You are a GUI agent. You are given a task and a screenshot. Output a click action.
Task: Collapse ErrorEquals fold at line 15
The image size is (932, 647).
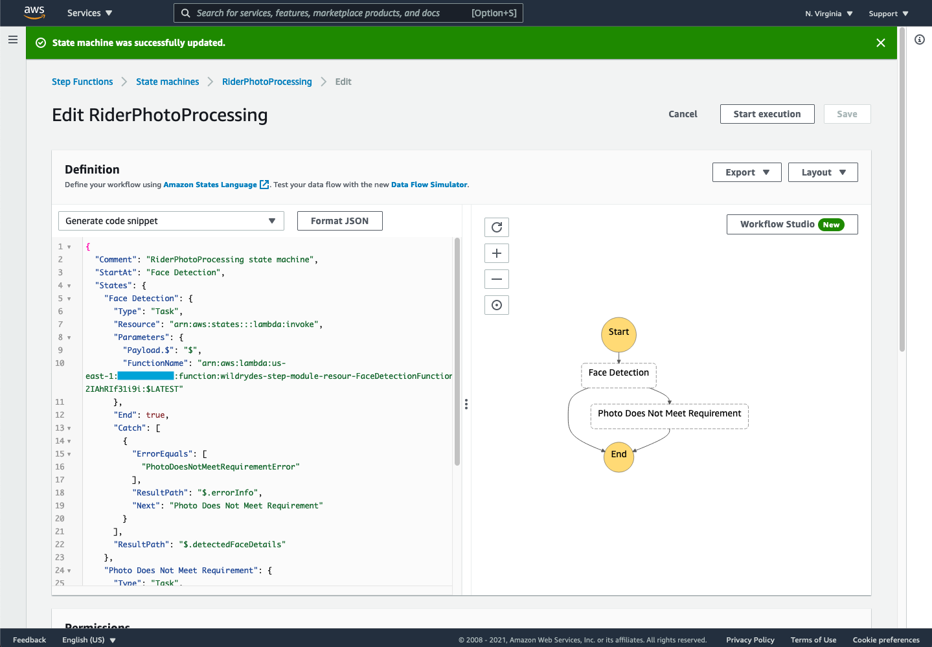(69, 454)
